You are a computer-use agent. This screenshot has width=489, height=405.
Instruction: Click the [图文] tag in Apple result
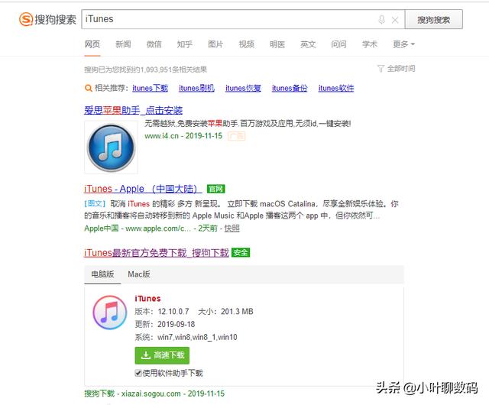[x=95, y=204]
